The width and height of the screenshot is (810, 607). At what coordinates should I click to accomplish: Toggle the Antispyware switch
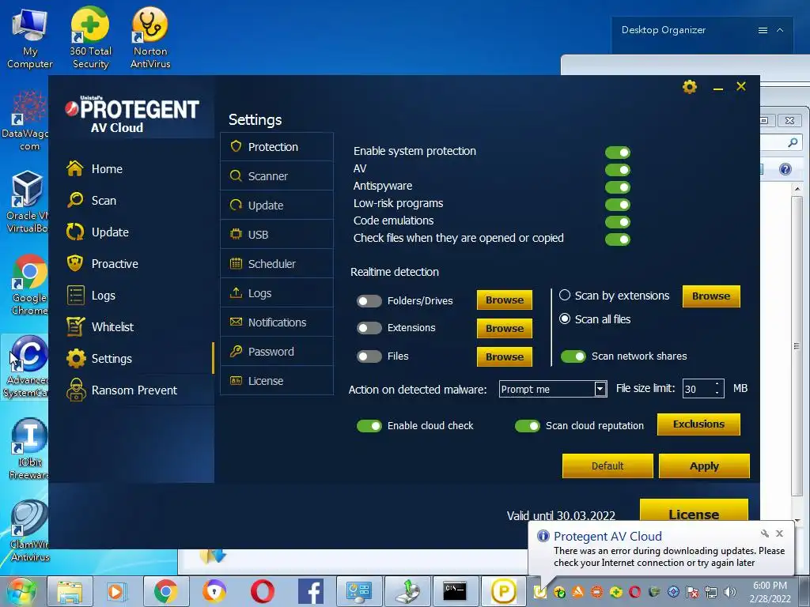(618, 187)
